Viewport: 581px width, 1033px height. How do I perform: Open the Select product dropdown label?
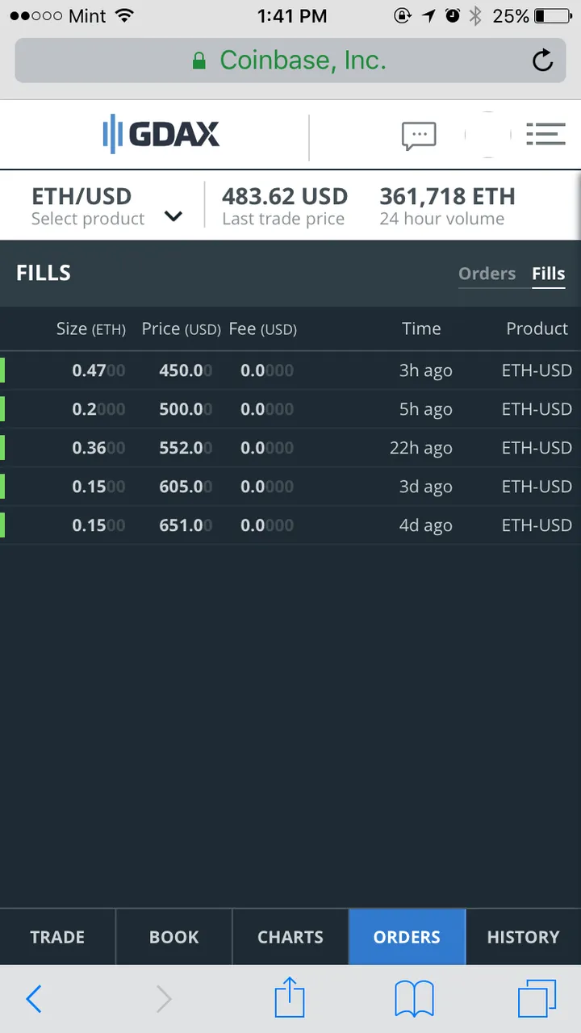click(x=88, y=219)
